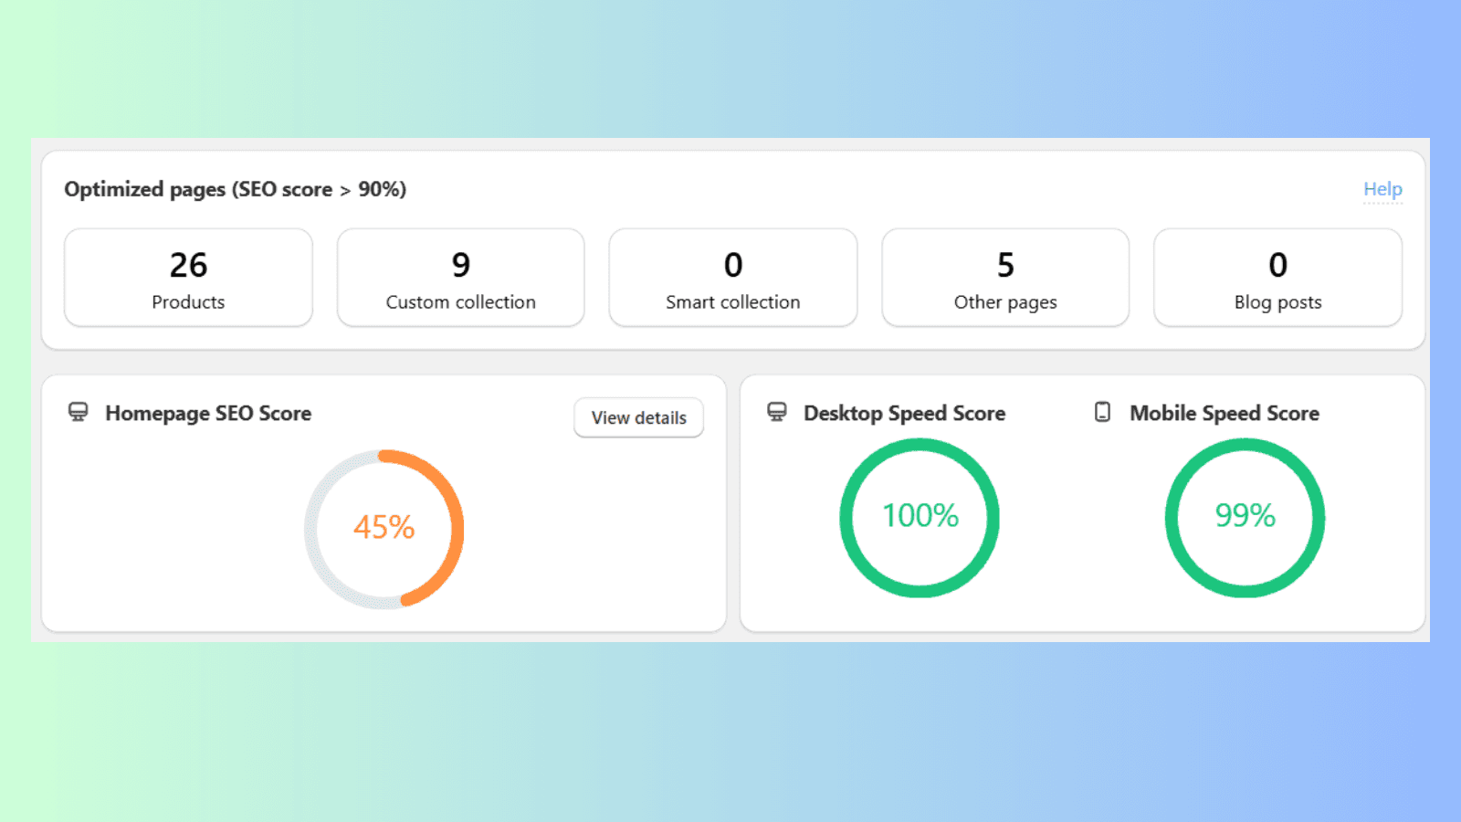Click the Optimized pages title text
Screen dimensions: 1461x822
click(235, 189)
